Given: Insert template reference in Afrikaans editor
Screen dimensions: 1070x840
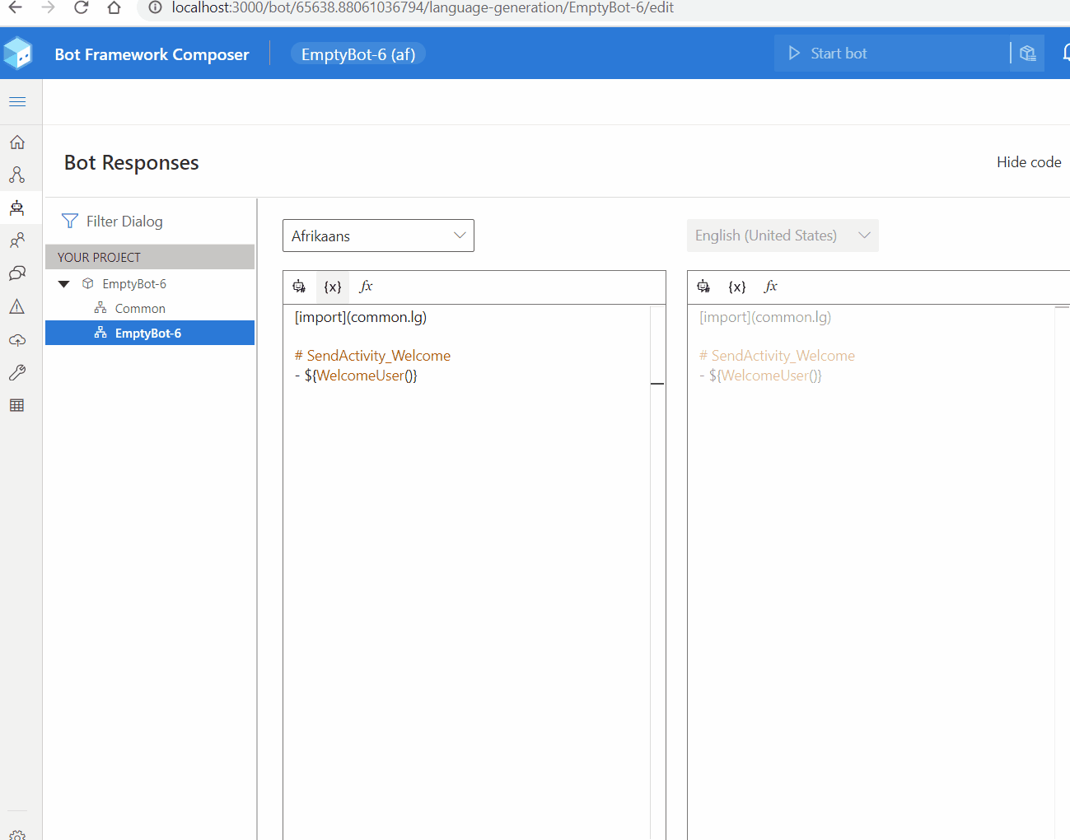Looking at the screenshot, I should click(299, 287).
